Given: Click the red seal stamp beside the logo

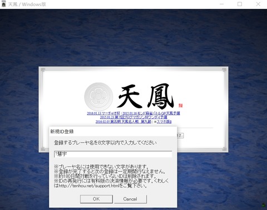Looking at the screenshot, I should tap(181, 105).
